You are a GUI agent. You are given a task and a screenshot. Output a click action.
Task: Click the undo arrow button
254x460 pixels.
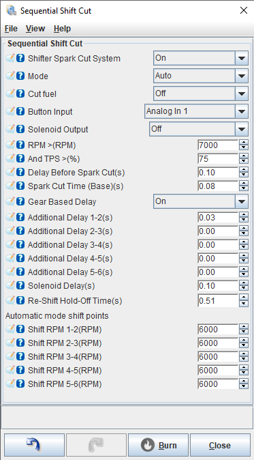click(34, 446)
